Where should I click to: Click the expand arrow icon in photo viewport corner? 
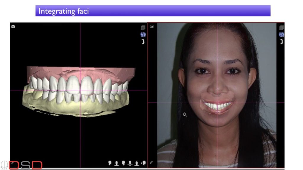(x=151, y=163)
